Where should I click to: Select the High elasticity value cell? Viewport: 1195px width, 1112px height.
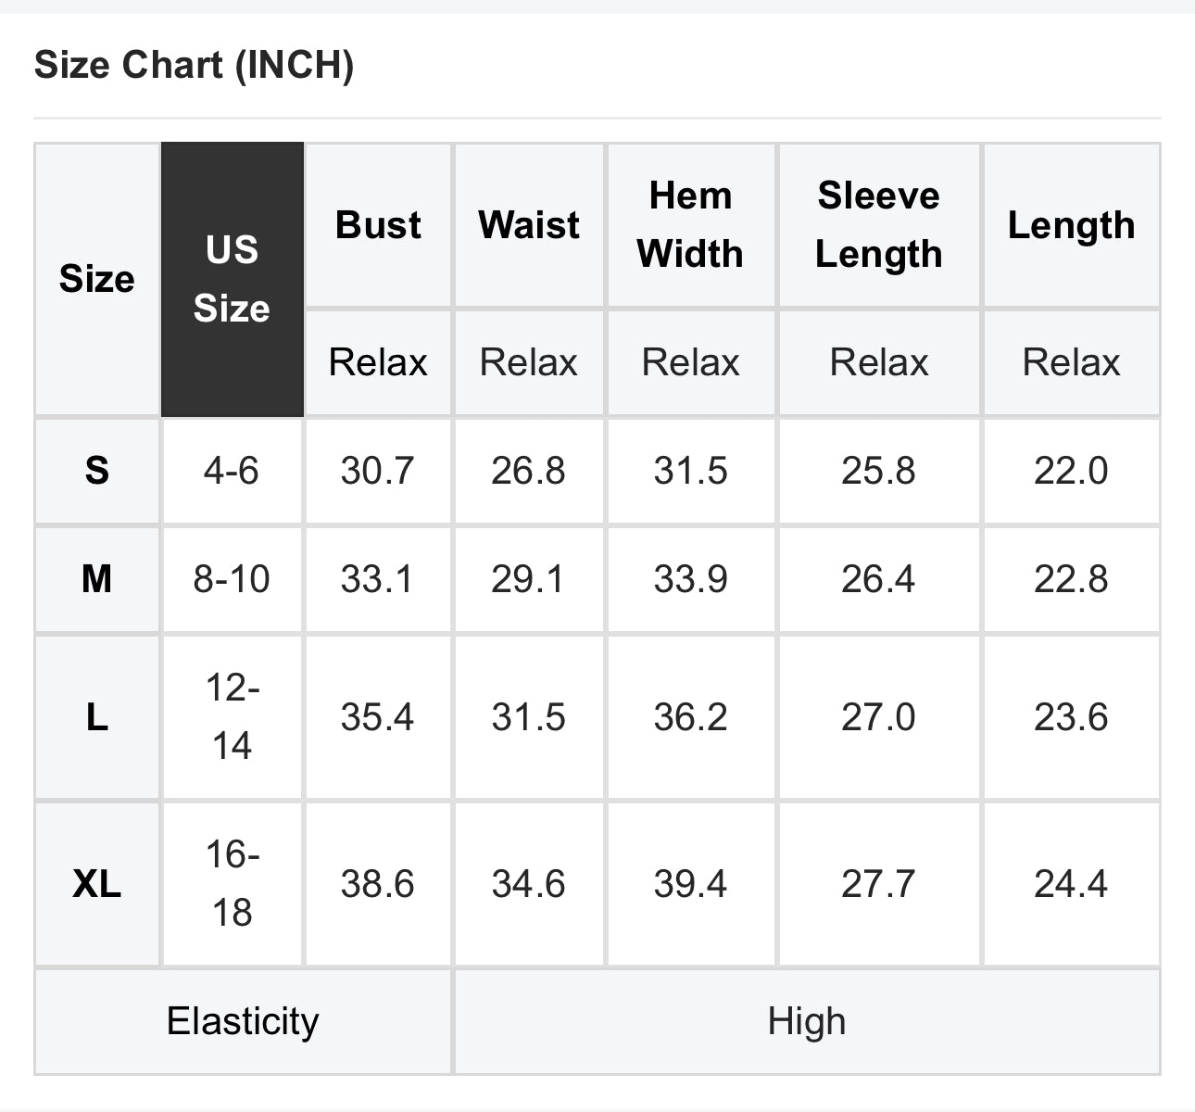pyautogui.click(x=806, y=1021)
